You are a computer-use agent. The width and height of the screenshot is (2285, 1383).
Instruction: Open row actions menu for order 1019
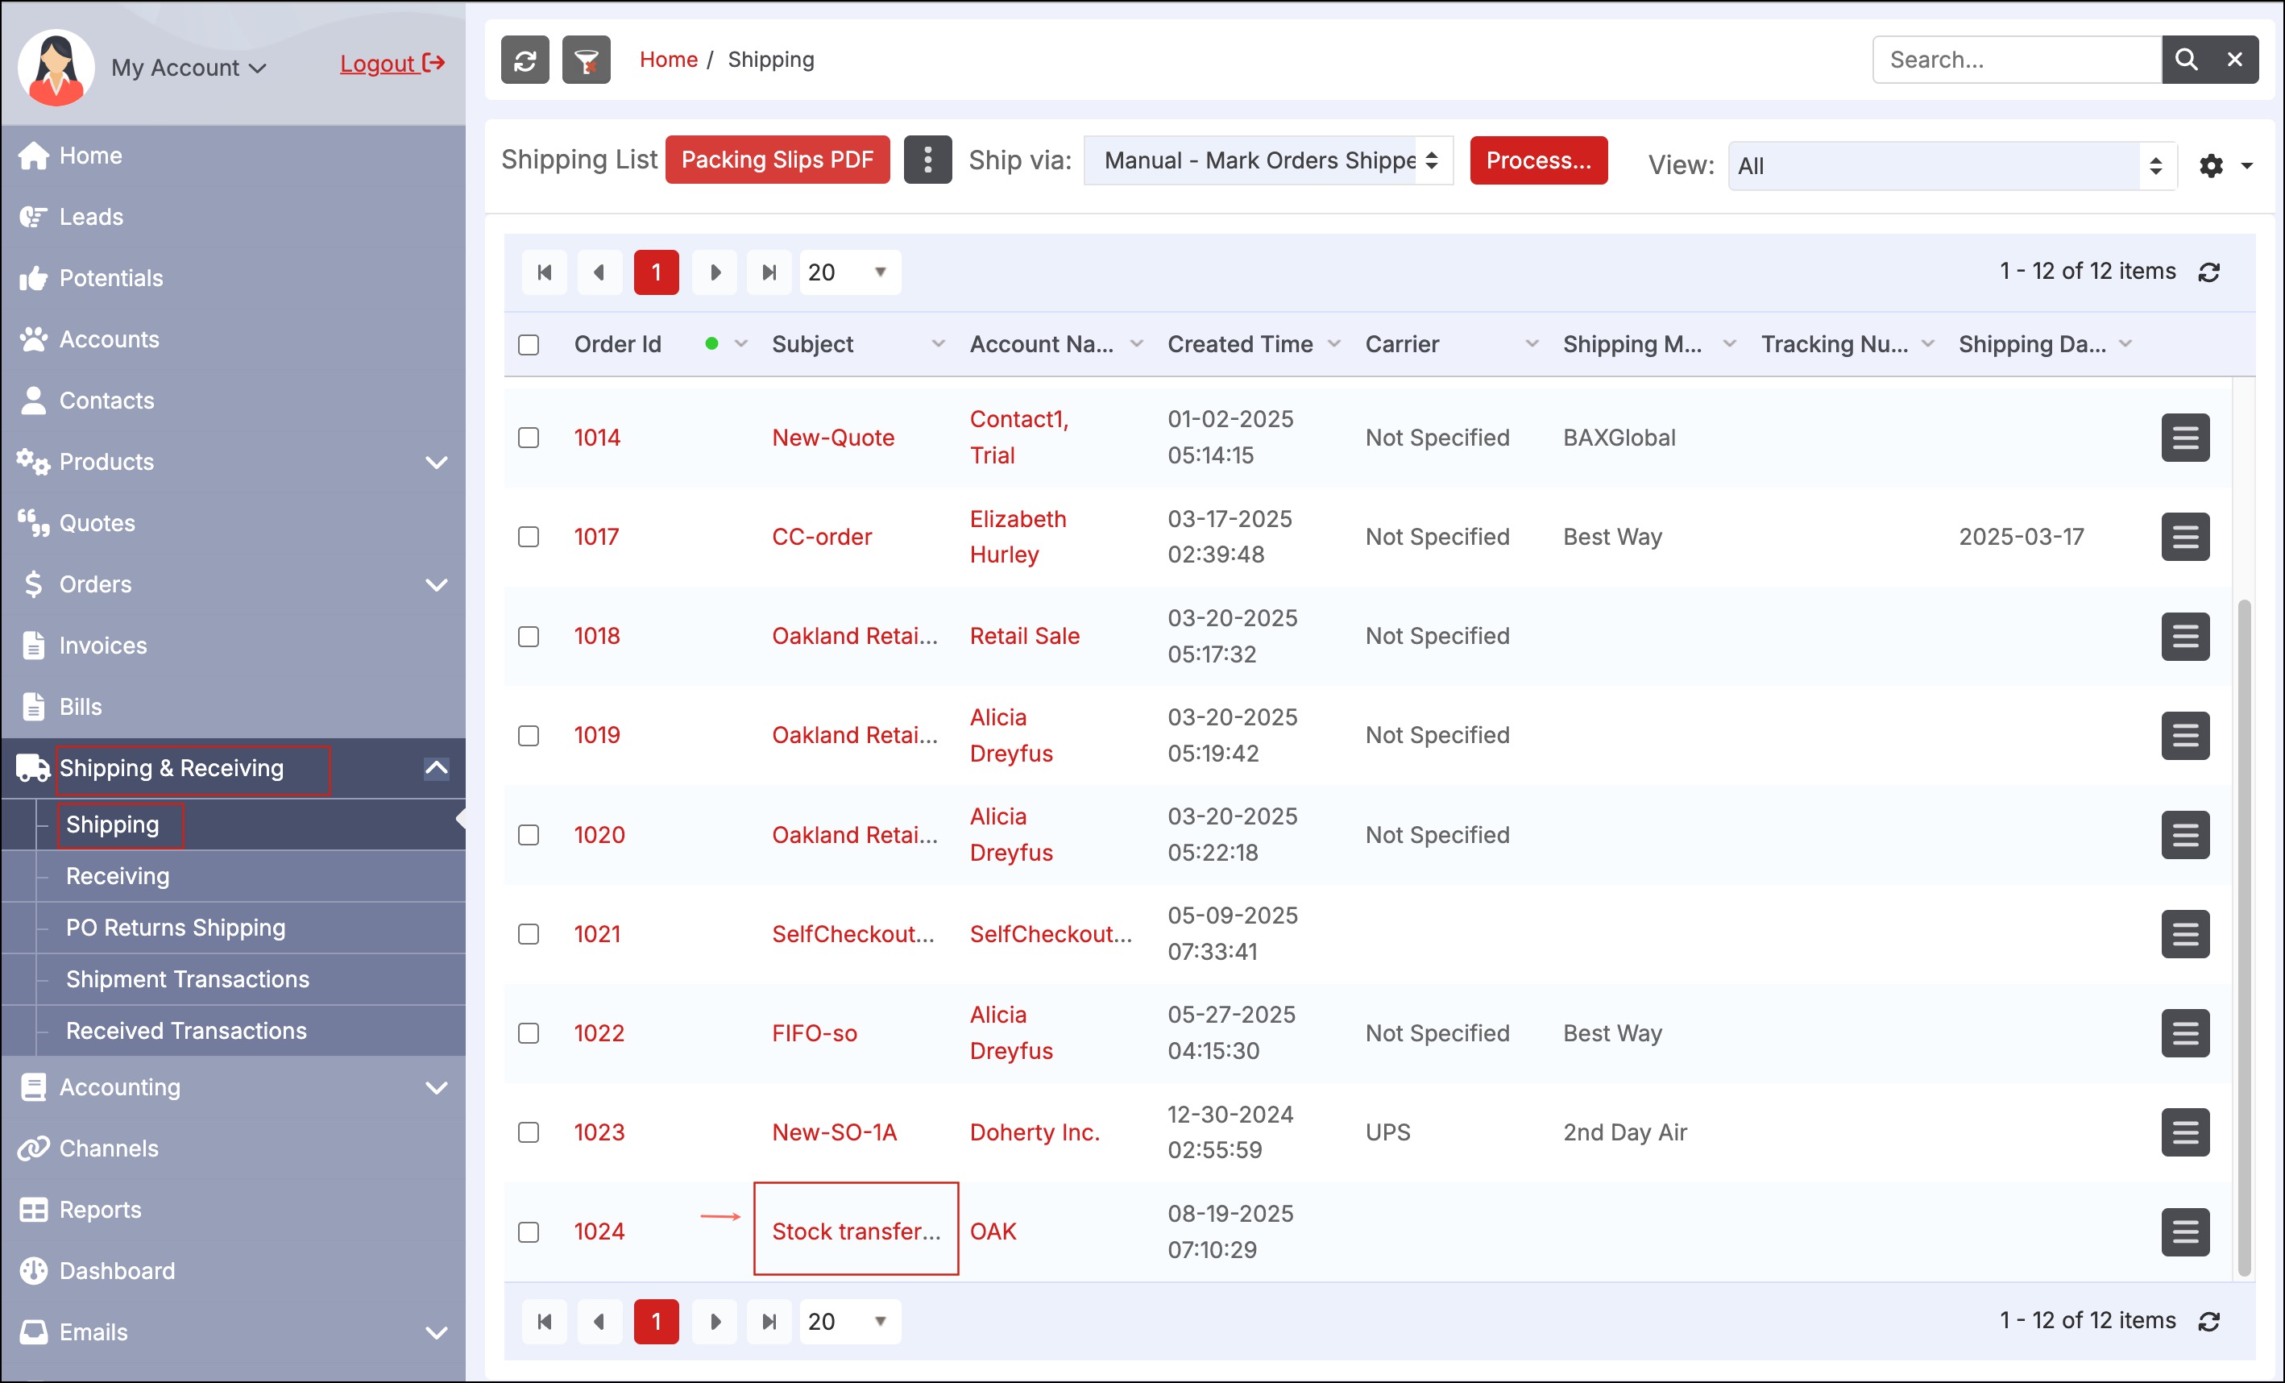[x=2185, y=736]
